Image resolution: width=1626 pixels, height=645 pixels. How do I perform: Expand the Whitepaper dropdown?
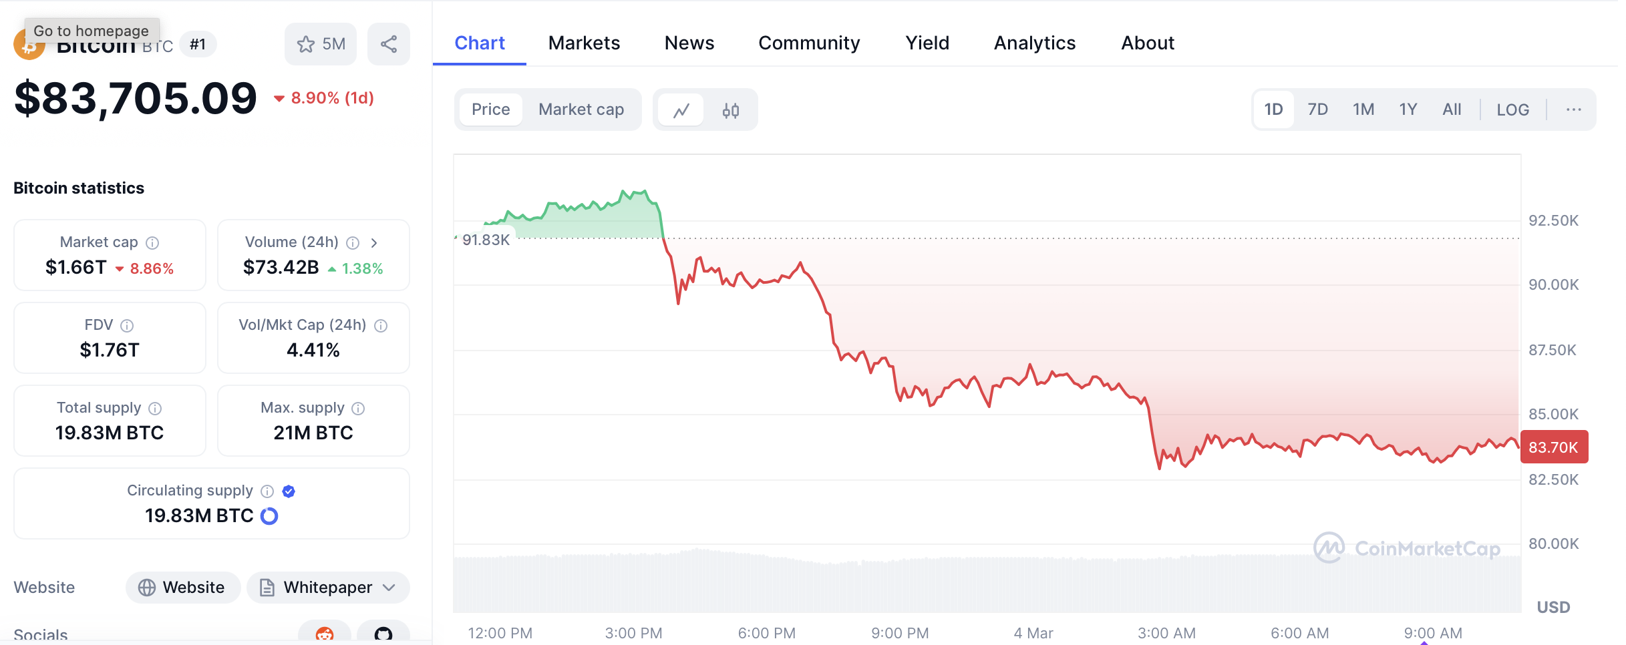click(389, 588)
